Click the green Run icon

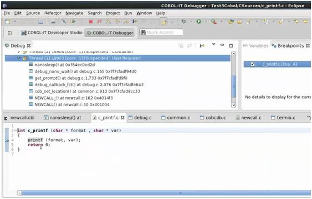pos(198,22)
